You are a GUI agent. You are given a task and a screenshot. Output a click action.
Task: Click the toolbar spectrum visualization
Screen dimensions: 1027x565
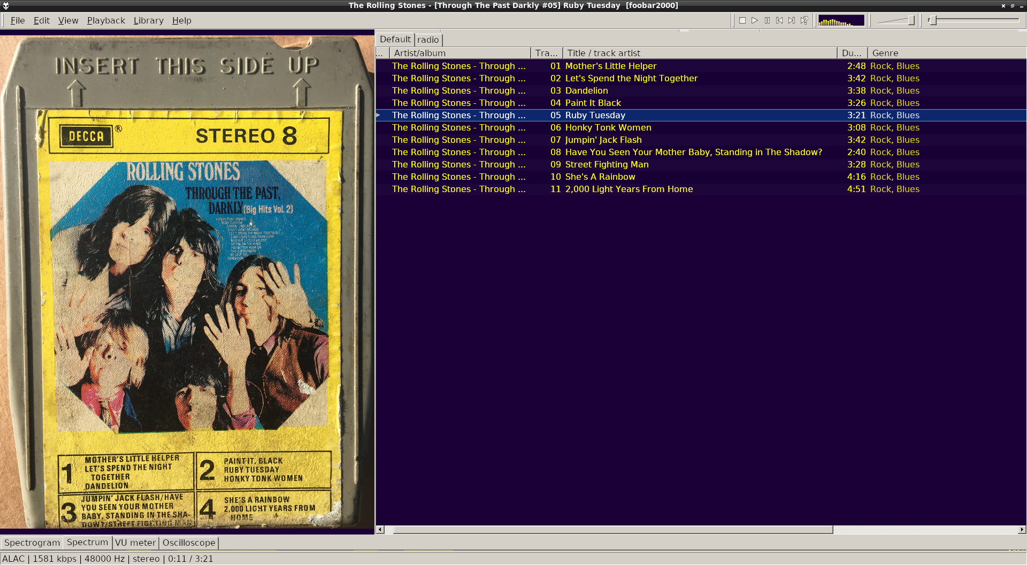pyautogui.click(x=841, y=20)
